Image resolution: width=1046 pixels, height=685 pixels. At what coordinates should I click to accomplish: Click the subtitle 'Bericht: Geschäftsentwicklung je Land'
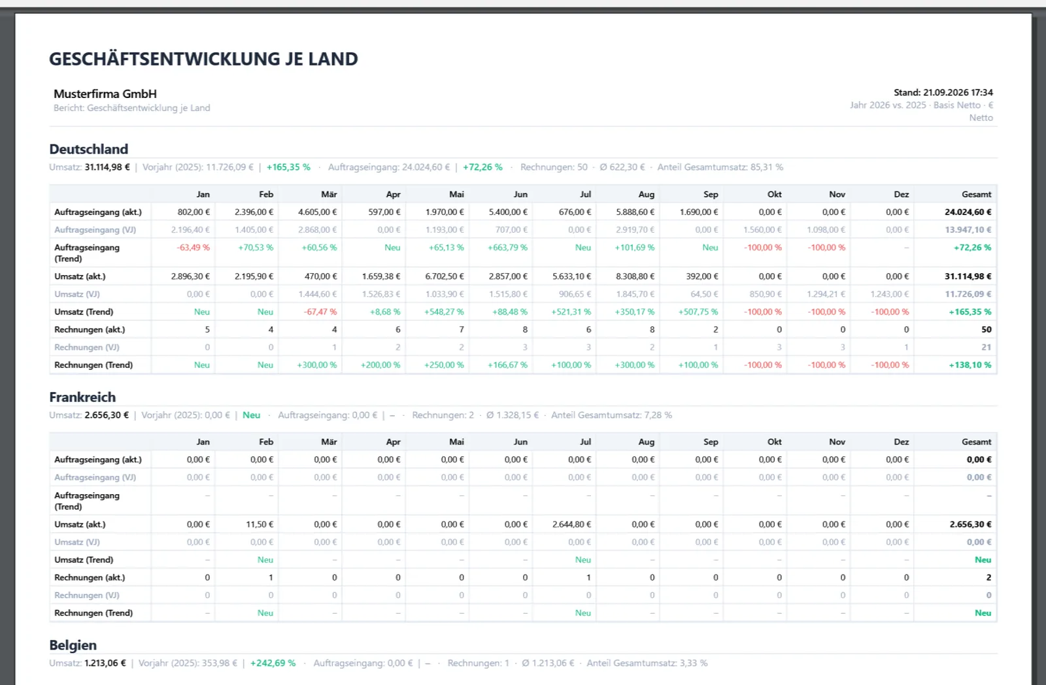click(132, 108)
